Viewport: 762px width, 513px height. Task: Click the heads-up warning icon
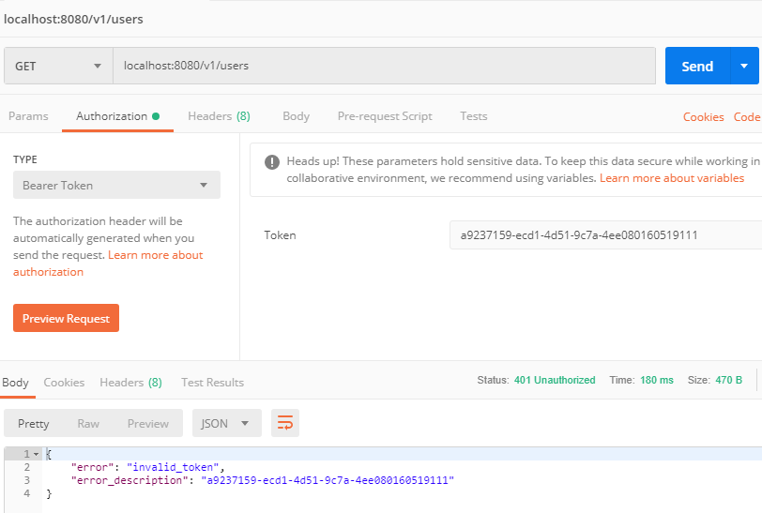(x=272, y=161)
